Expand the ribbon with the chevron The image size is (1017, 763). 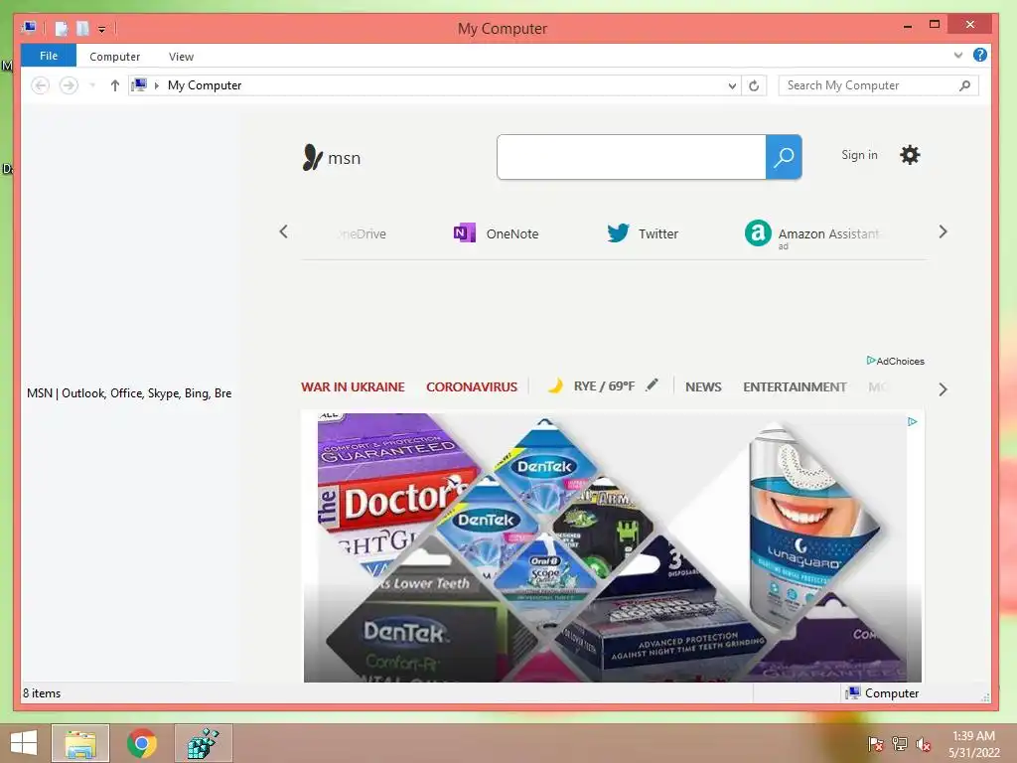point(958,56)
